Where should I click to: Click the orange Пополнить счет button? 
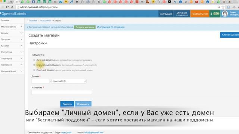[x=200, y=14]
